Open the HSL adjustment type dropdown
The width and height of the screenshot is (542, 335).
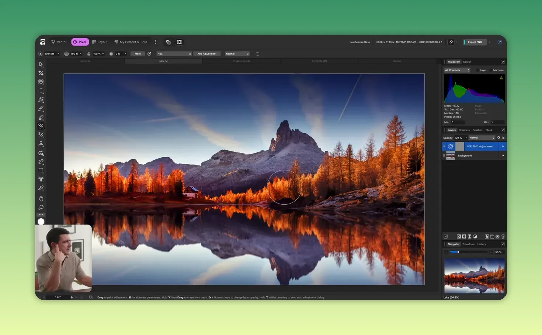[173, 53]
